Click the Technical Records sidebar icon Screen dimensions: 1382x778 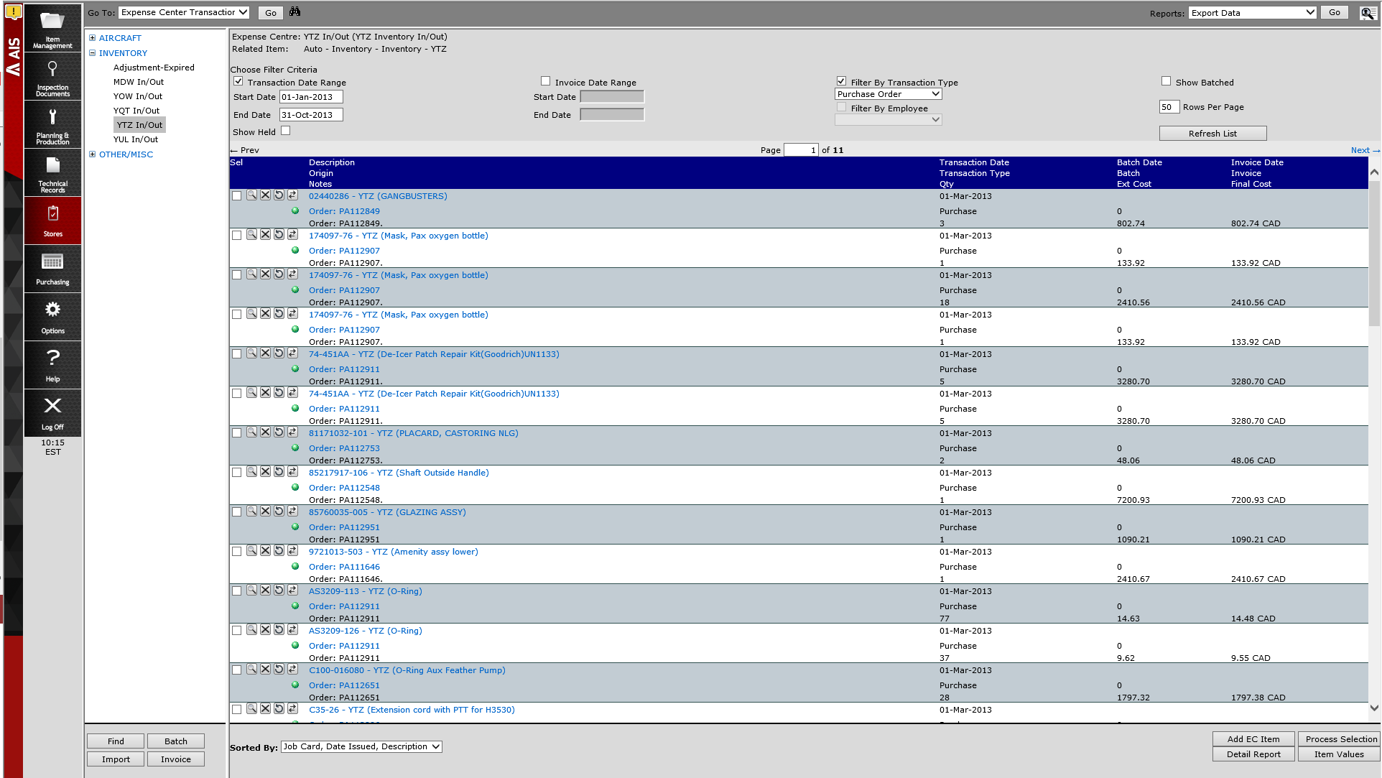[x=52, y=172]
